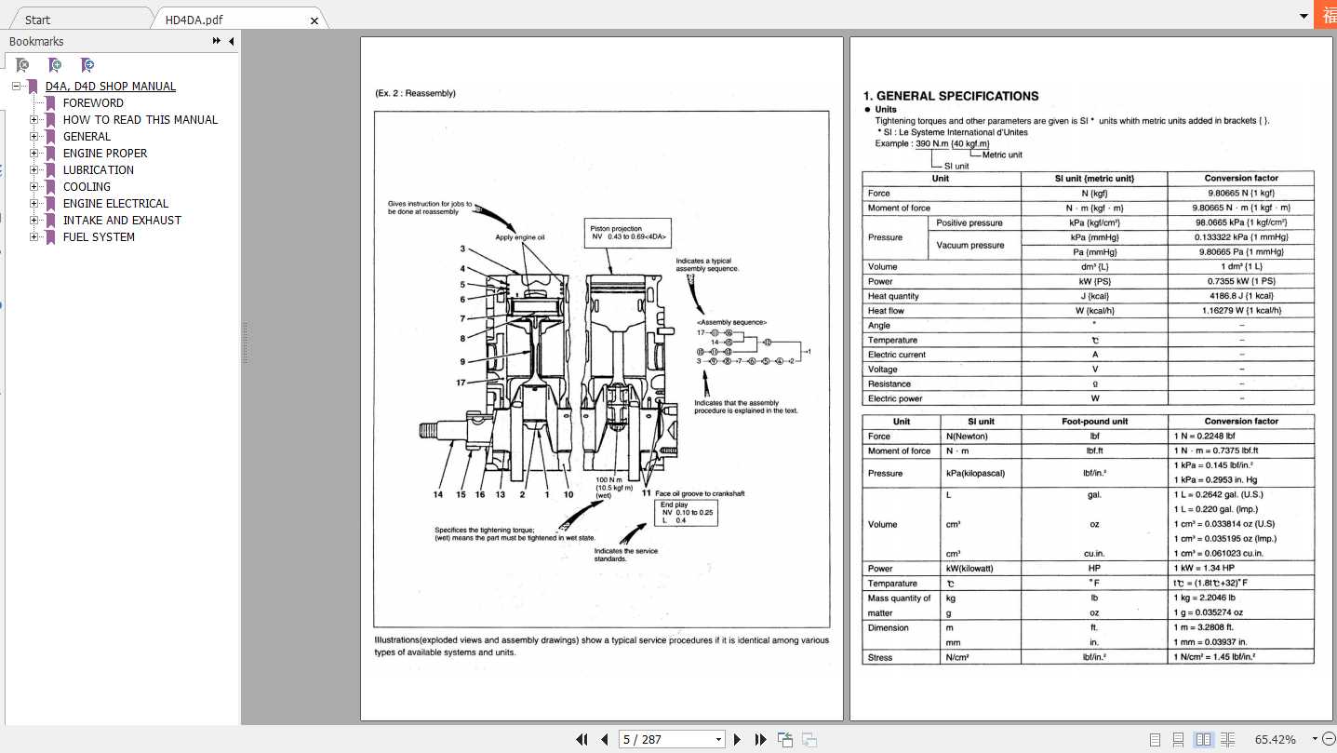
Task: Toggle facing pages view
Action: click(x=1203, y=739)
